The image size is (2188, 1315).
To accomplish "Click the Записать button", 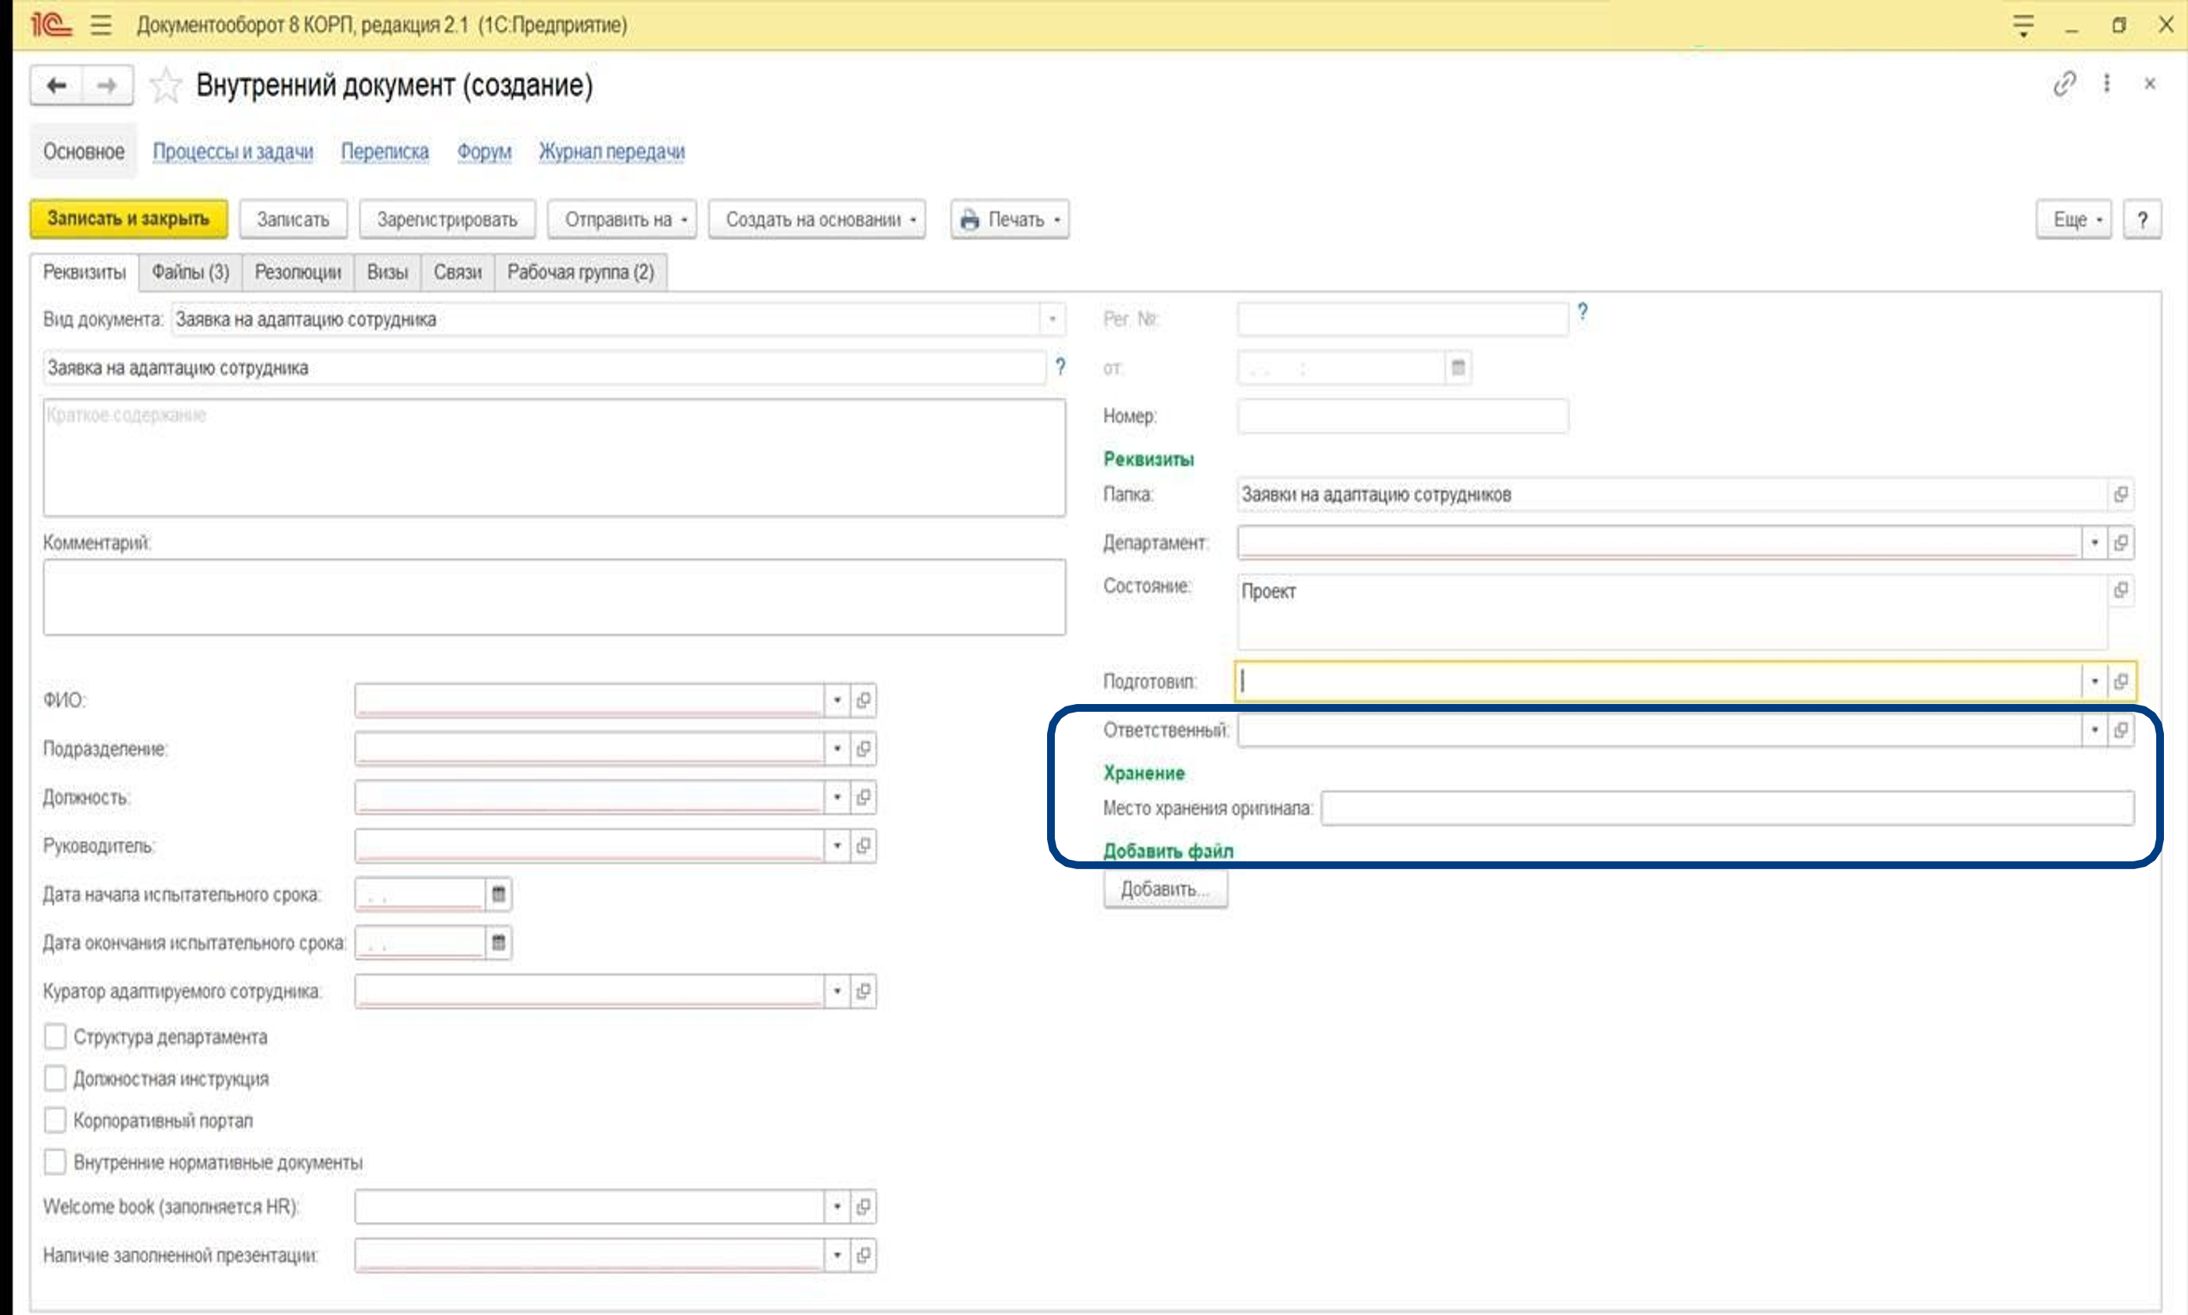I will [x=292, y=219].
